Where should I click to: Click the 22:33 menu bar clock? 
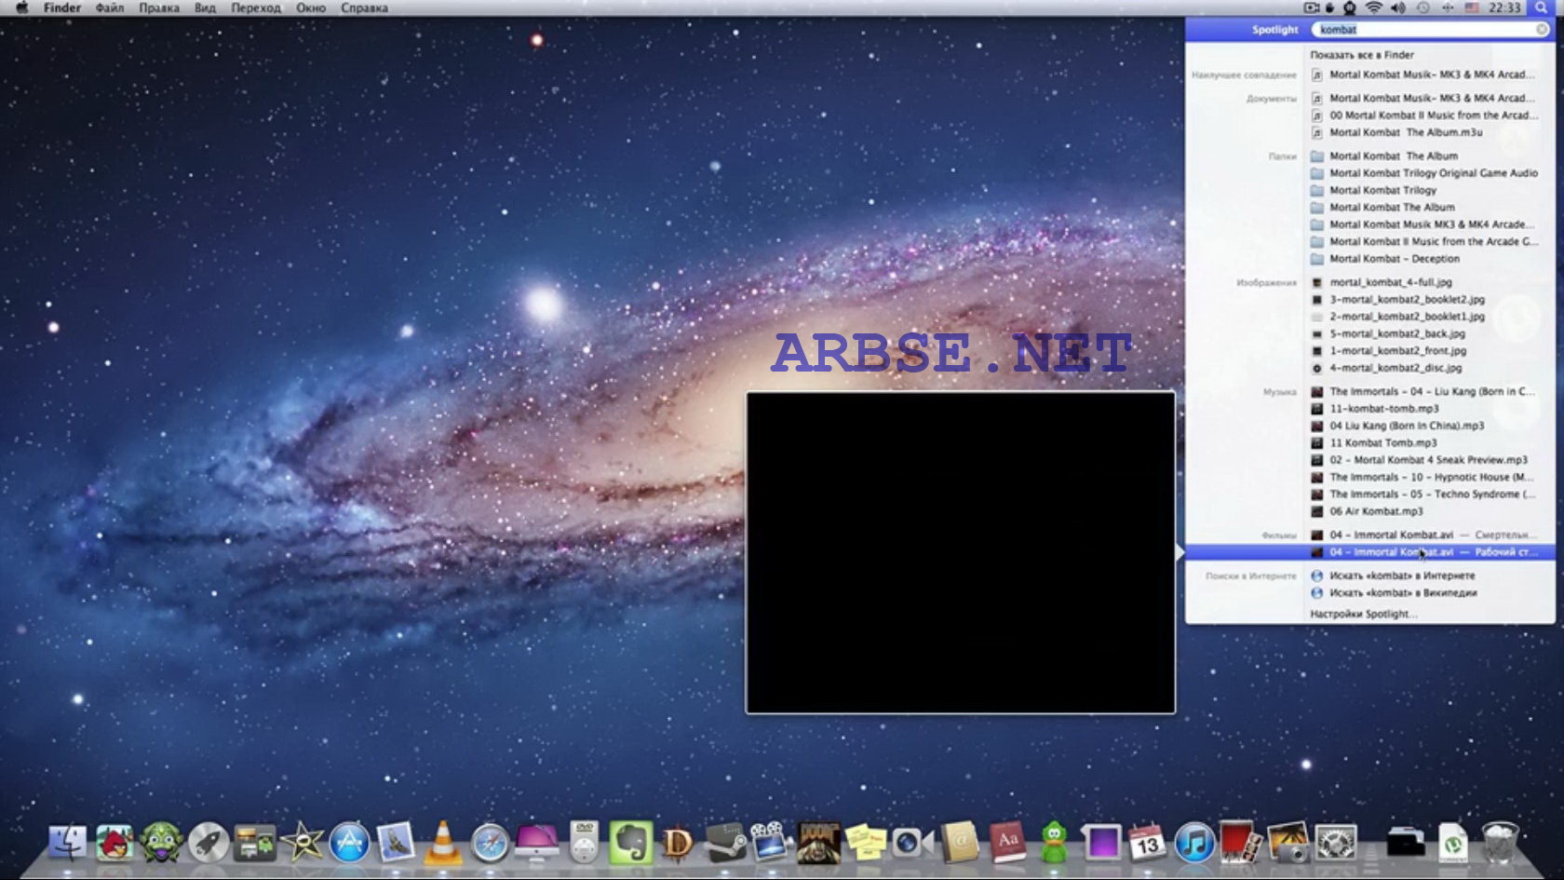pyautogui.click(x=1504, y=7)
